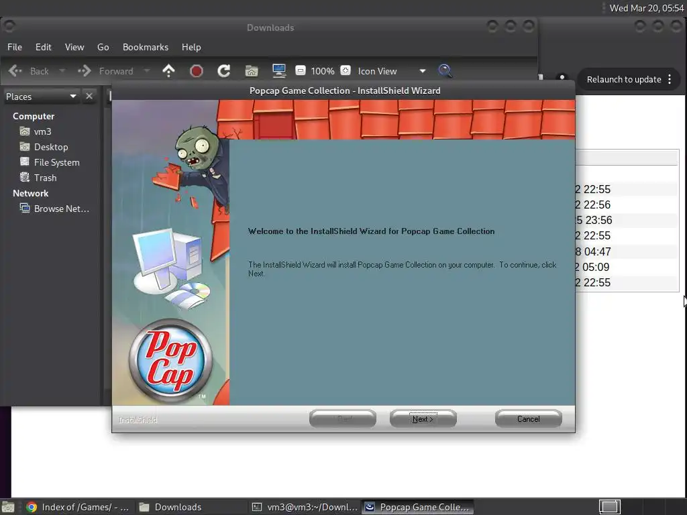The image size is (687, 515).
Task: Open Computer from the toolbar monitor icon
Action: coord(279,70)
